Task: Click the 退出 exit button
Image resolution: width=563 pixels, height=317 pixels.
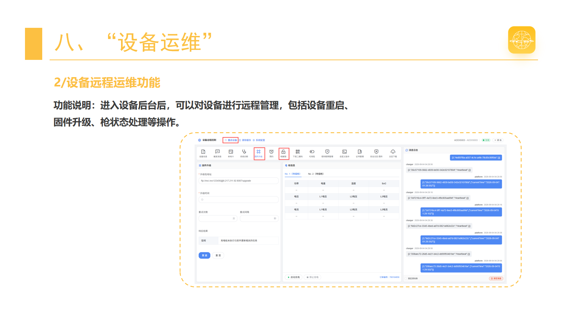Action: point(498,140)
